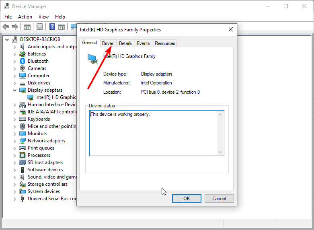Viewport: 314px width, 230px height.
Task: Click the Software devices icon
Action: (23, 170)
